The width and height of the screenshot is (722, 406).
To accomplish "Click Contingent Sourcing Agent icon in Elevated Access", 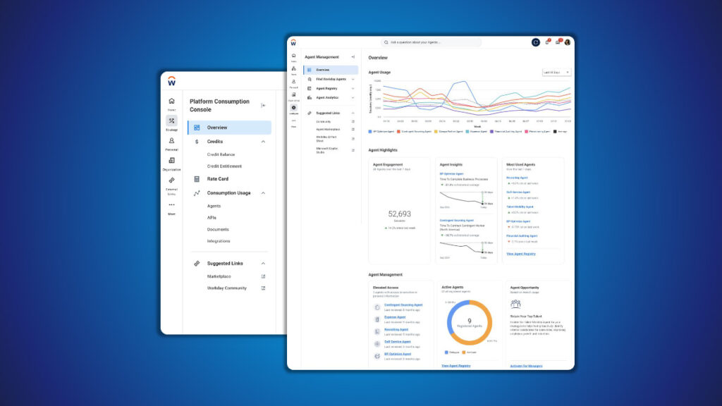I will point(377,307).
